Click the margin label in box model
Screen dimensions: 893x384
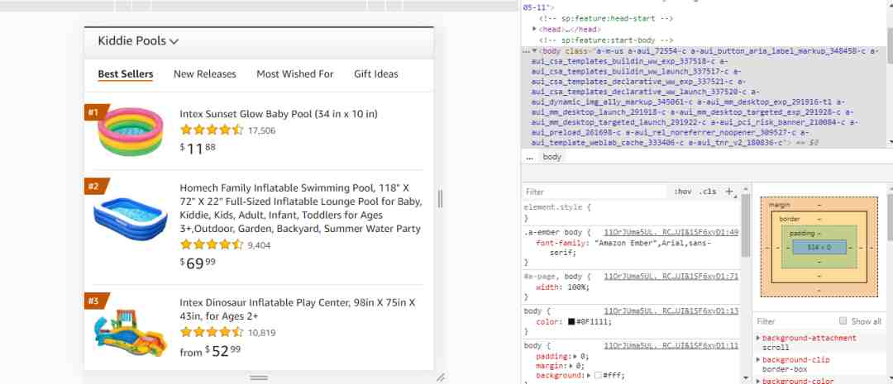click(x=779, y=204)
